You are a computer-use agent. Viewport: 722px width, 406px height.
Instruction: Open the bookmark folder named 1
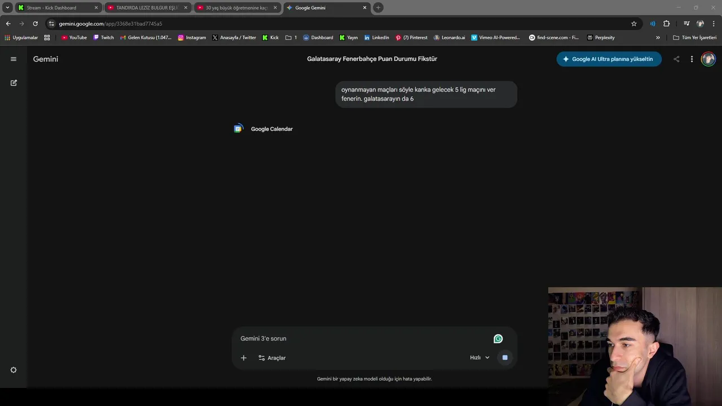(291, 38)
